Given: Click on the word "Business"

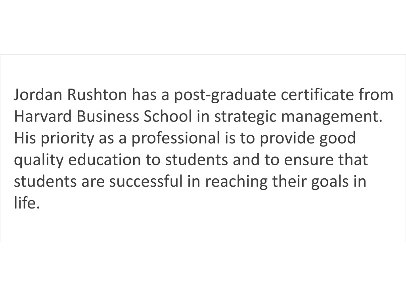Looking at the screenshot, I should pyautogui.click(x=108, y=116).
